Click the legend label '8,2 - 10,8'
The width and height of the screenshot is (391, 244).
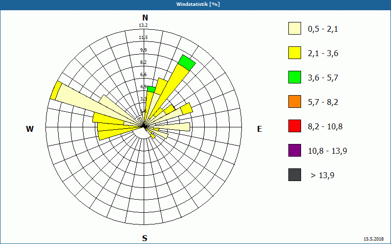point(325,127)
